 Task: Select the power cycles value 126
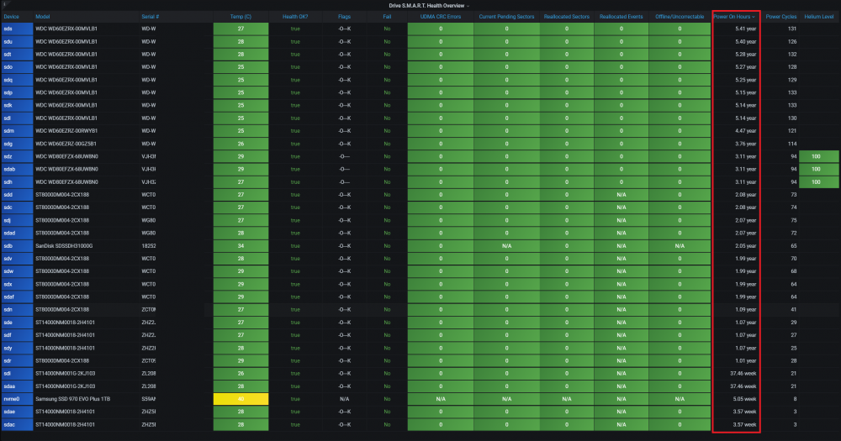(791, 41)
